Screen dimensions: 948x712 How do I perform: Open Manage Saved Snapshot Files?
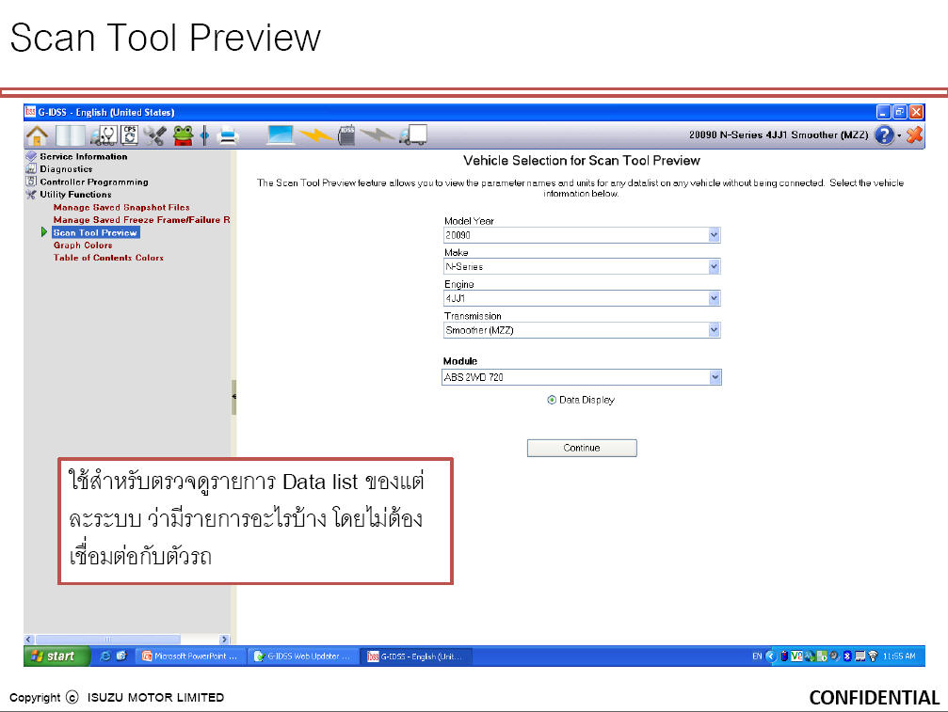pyautogui.click(x=121, y=207)
